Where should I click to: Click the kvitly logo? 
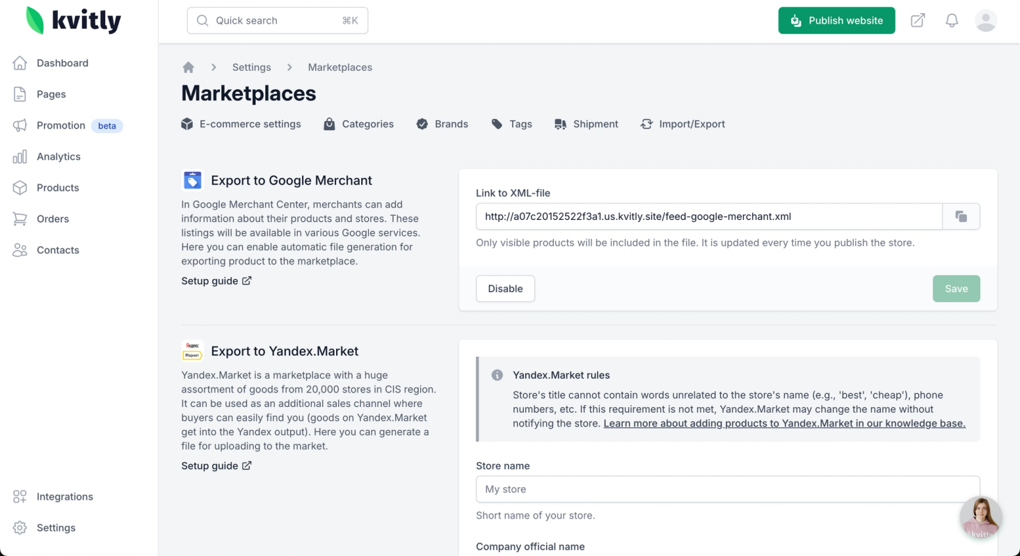[73, 21]
